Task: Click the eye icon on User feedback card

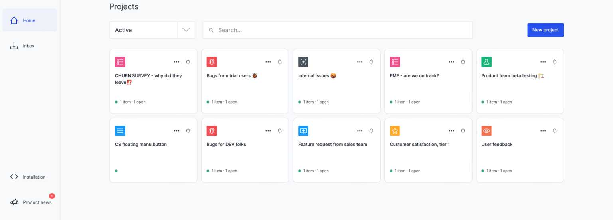Action: (486, 131)
